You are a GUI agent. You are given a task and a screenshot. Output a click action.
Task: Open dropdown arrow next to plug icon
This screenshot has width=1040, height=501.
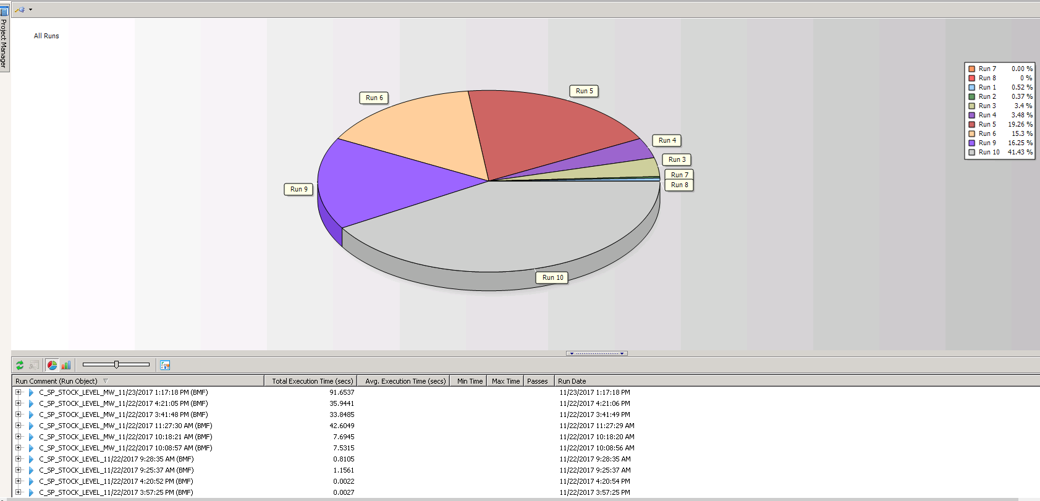click(x=30, y=9)
